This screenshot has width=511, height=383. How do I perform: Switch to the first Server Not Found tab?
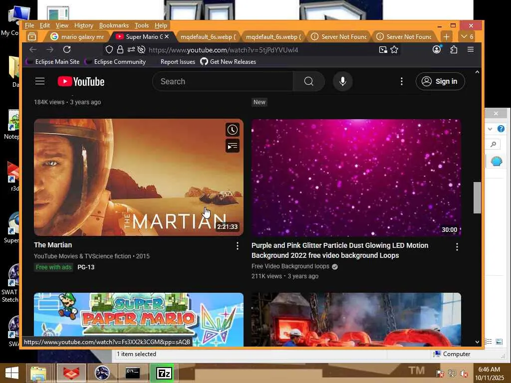[x=339, y=37]
